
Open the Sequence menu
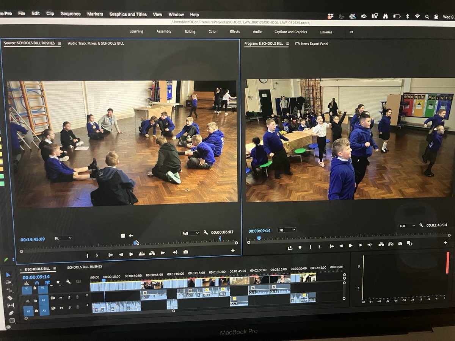[71, 14]
